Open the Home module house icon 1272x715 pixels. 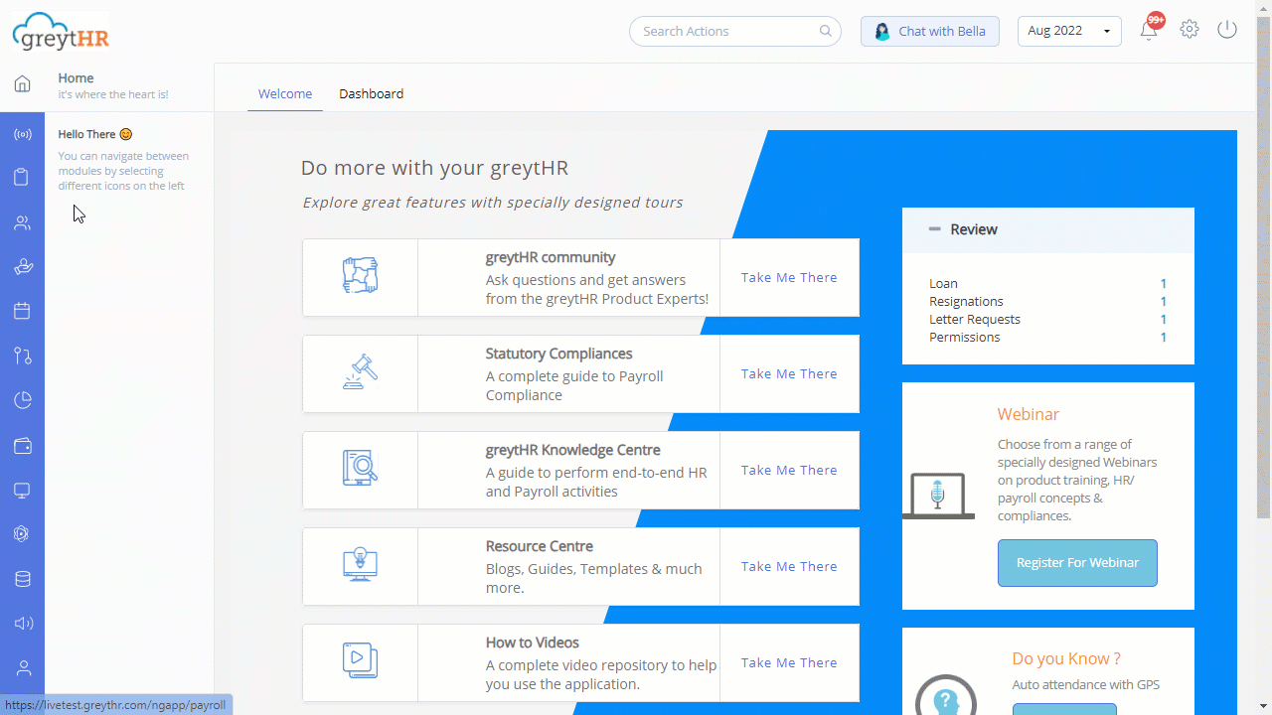point(22,83)
